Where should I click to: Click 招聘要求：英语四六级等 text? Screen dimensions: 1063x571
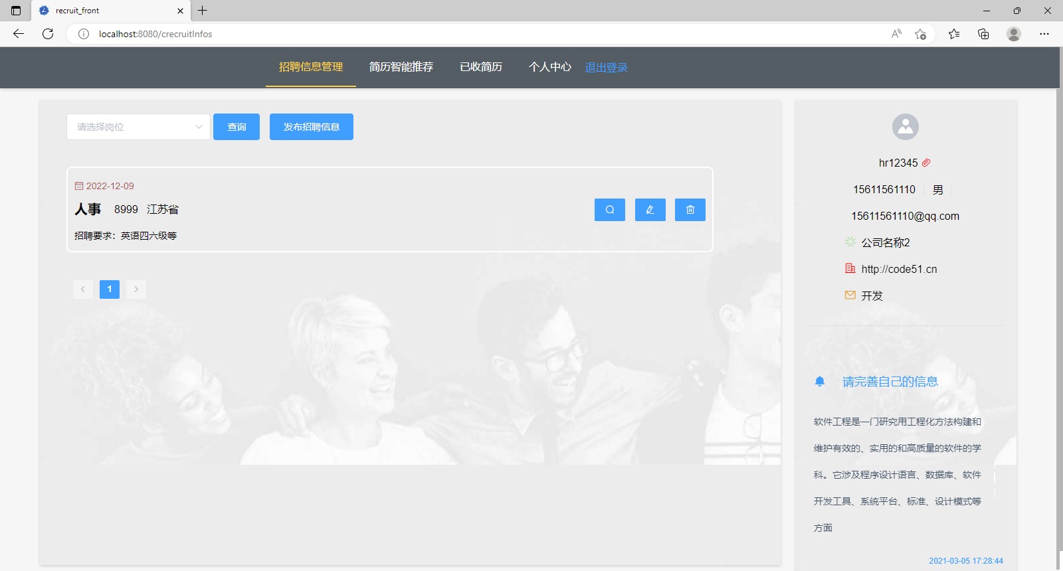126,236
